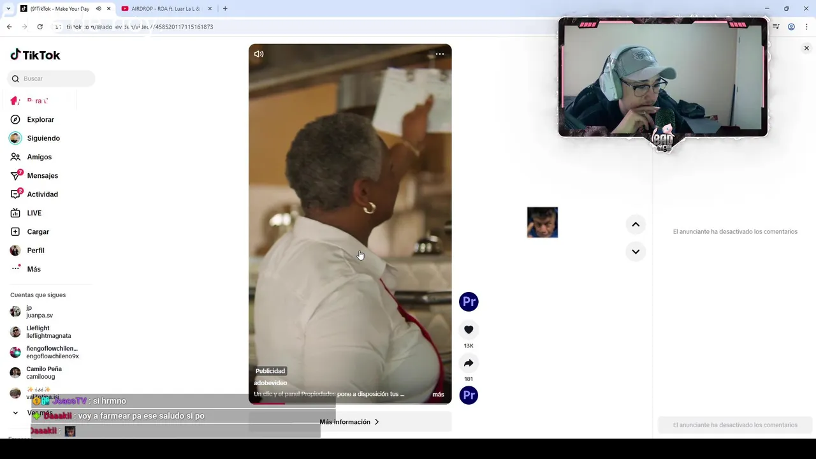Click the Publicidad label
Image resolution: width=816 pixels, height=459 pixels.
270,371
